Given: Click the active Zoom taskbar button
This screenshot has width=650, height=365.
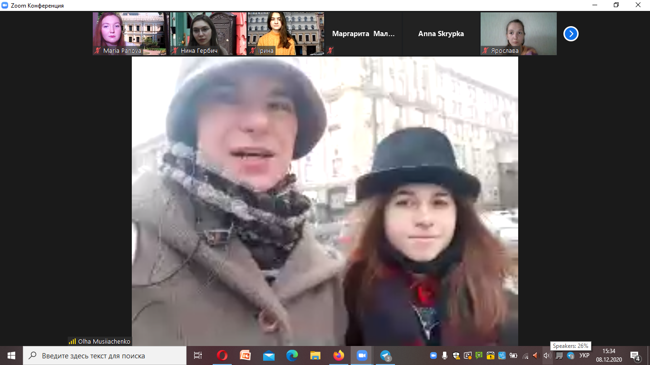Looking at the screenshot, I should tap(362, 355).
